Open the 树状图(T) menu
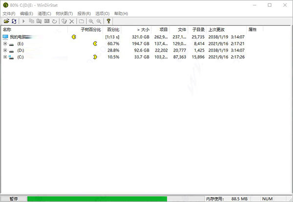 (64, 14)
